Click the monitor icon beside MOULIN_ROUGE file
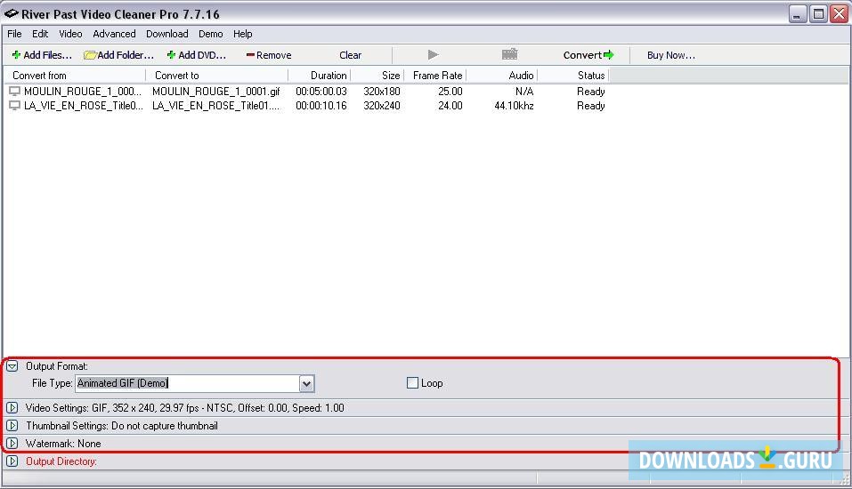The width and height of the screenshot is (852, 489). (x=14, y=92)
